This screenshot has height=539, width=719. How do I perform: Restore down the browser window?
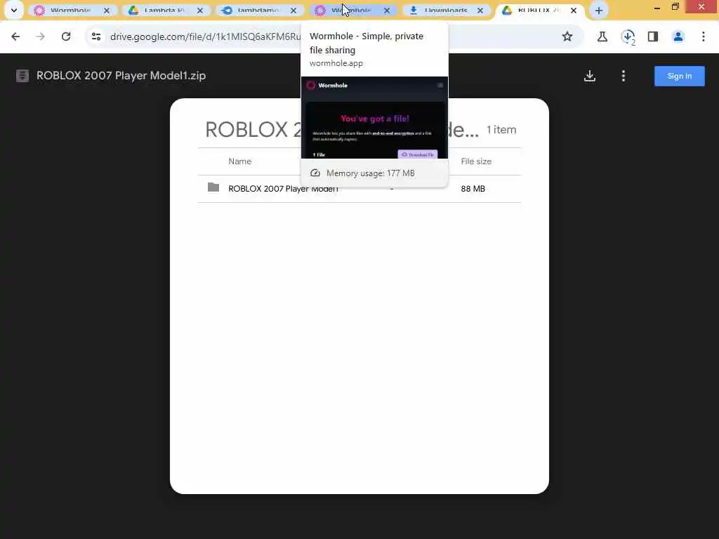(675, 7)
